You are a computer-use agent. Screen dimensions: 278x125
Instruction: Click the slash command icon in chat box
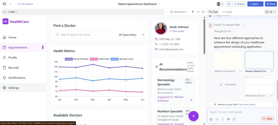(223, 119)
